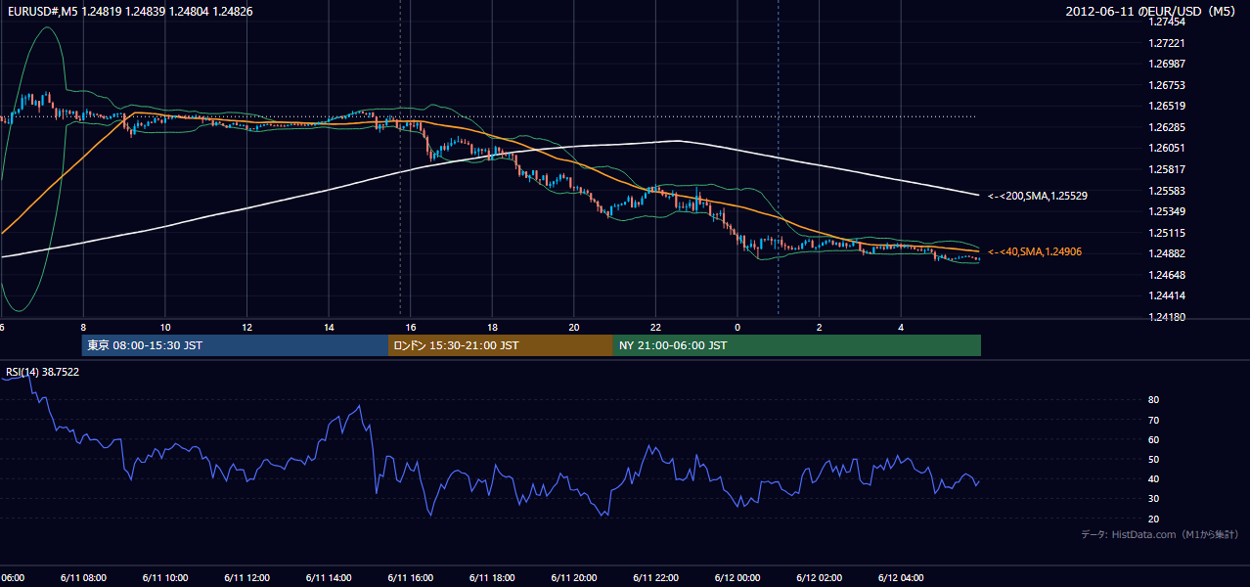Click price axis label 1.25817
This screenshot has width=1250, height=587.
1167,169
